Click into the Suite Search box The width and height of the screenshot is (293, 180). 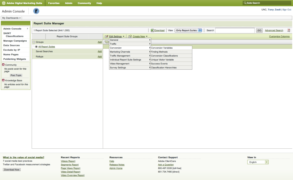[x=267, y=3]
